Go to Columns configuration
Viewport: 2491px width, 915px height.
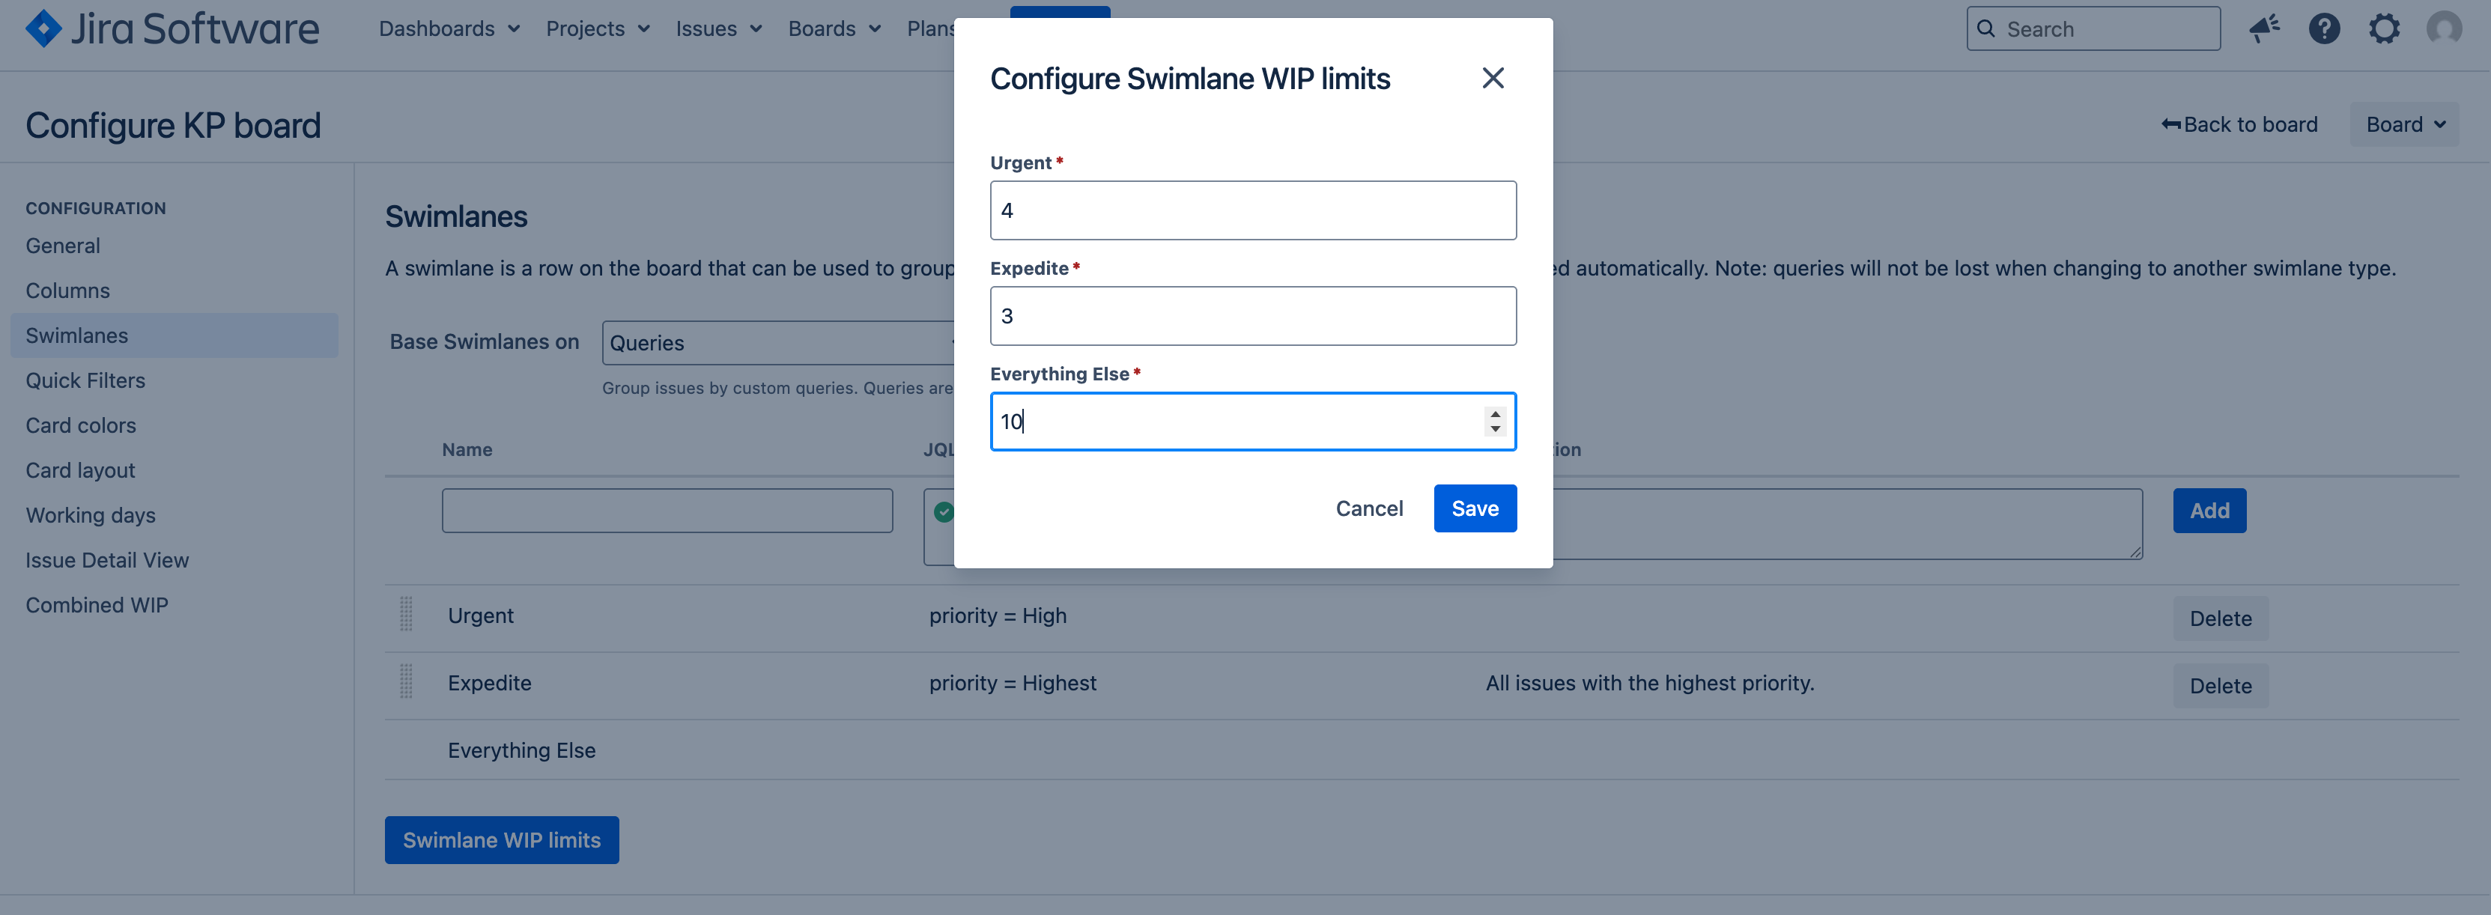tap(67, 291)
